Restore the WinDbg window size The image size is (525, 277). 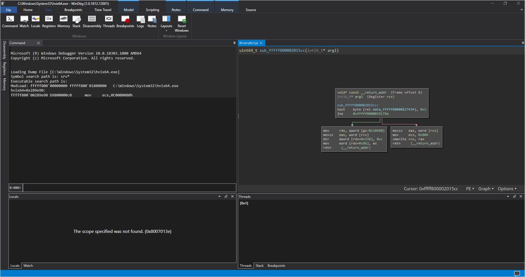[505, 3]
